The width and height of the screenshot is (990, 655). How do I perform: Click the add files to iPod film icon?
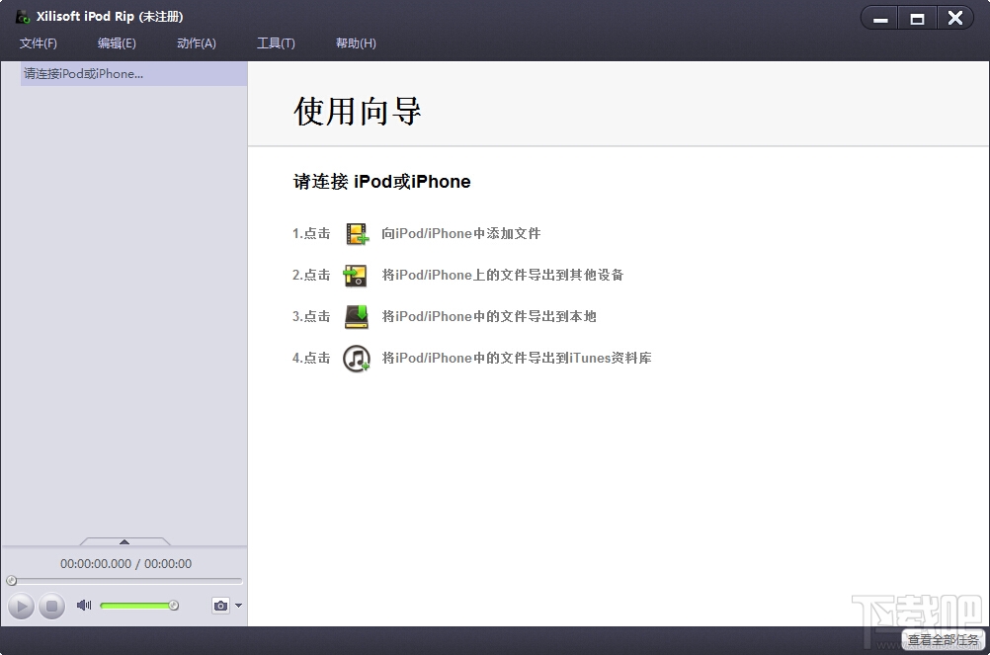point(358,234)
